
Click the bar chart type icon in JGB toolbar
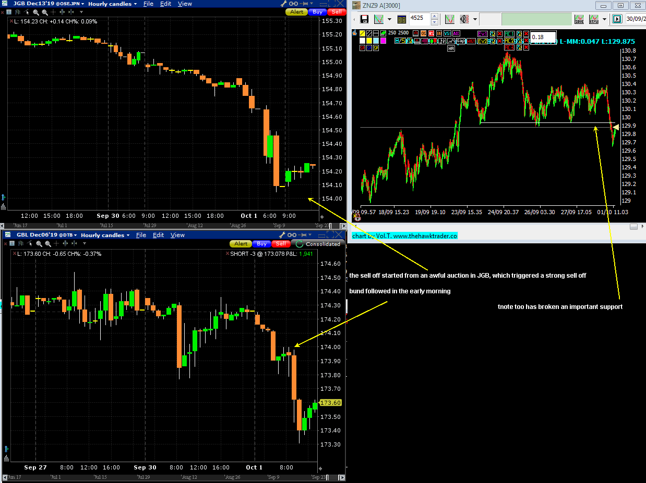[x=17, y=12]
